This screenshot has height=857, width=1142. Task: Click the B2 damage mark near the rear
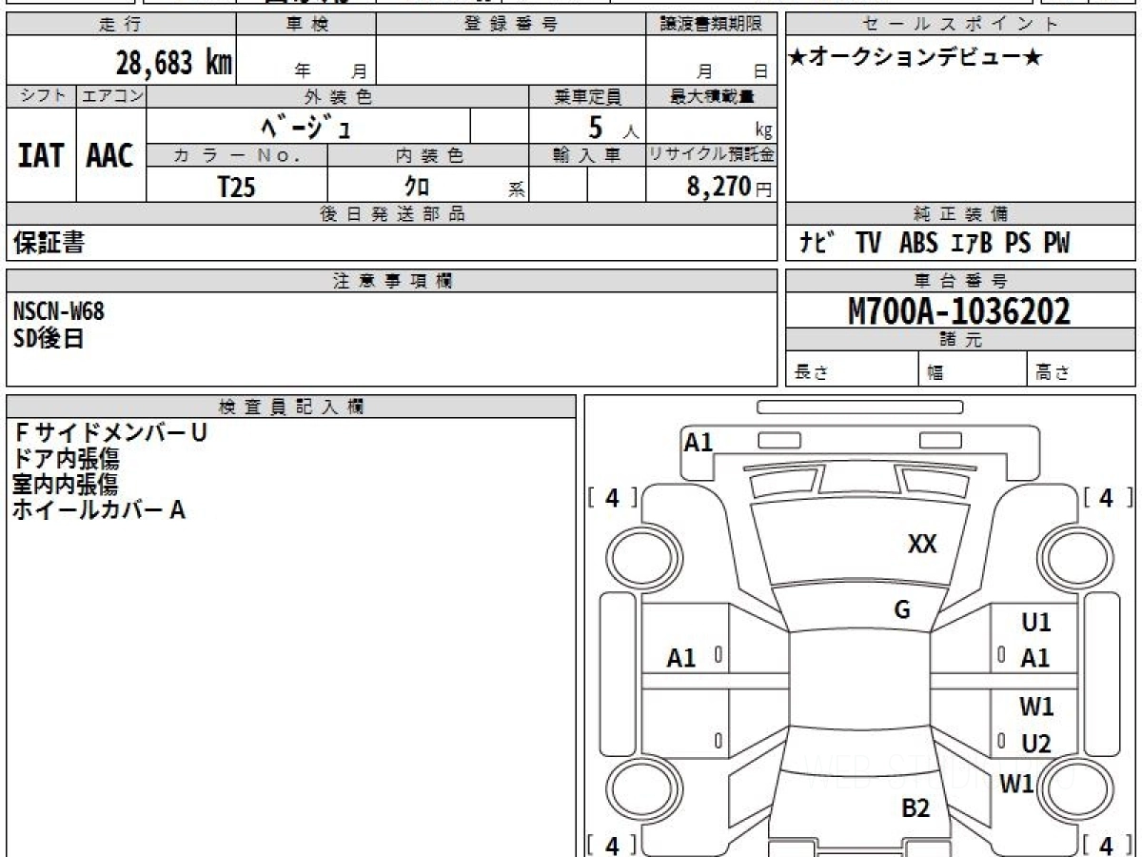click(x=916, y=809)
